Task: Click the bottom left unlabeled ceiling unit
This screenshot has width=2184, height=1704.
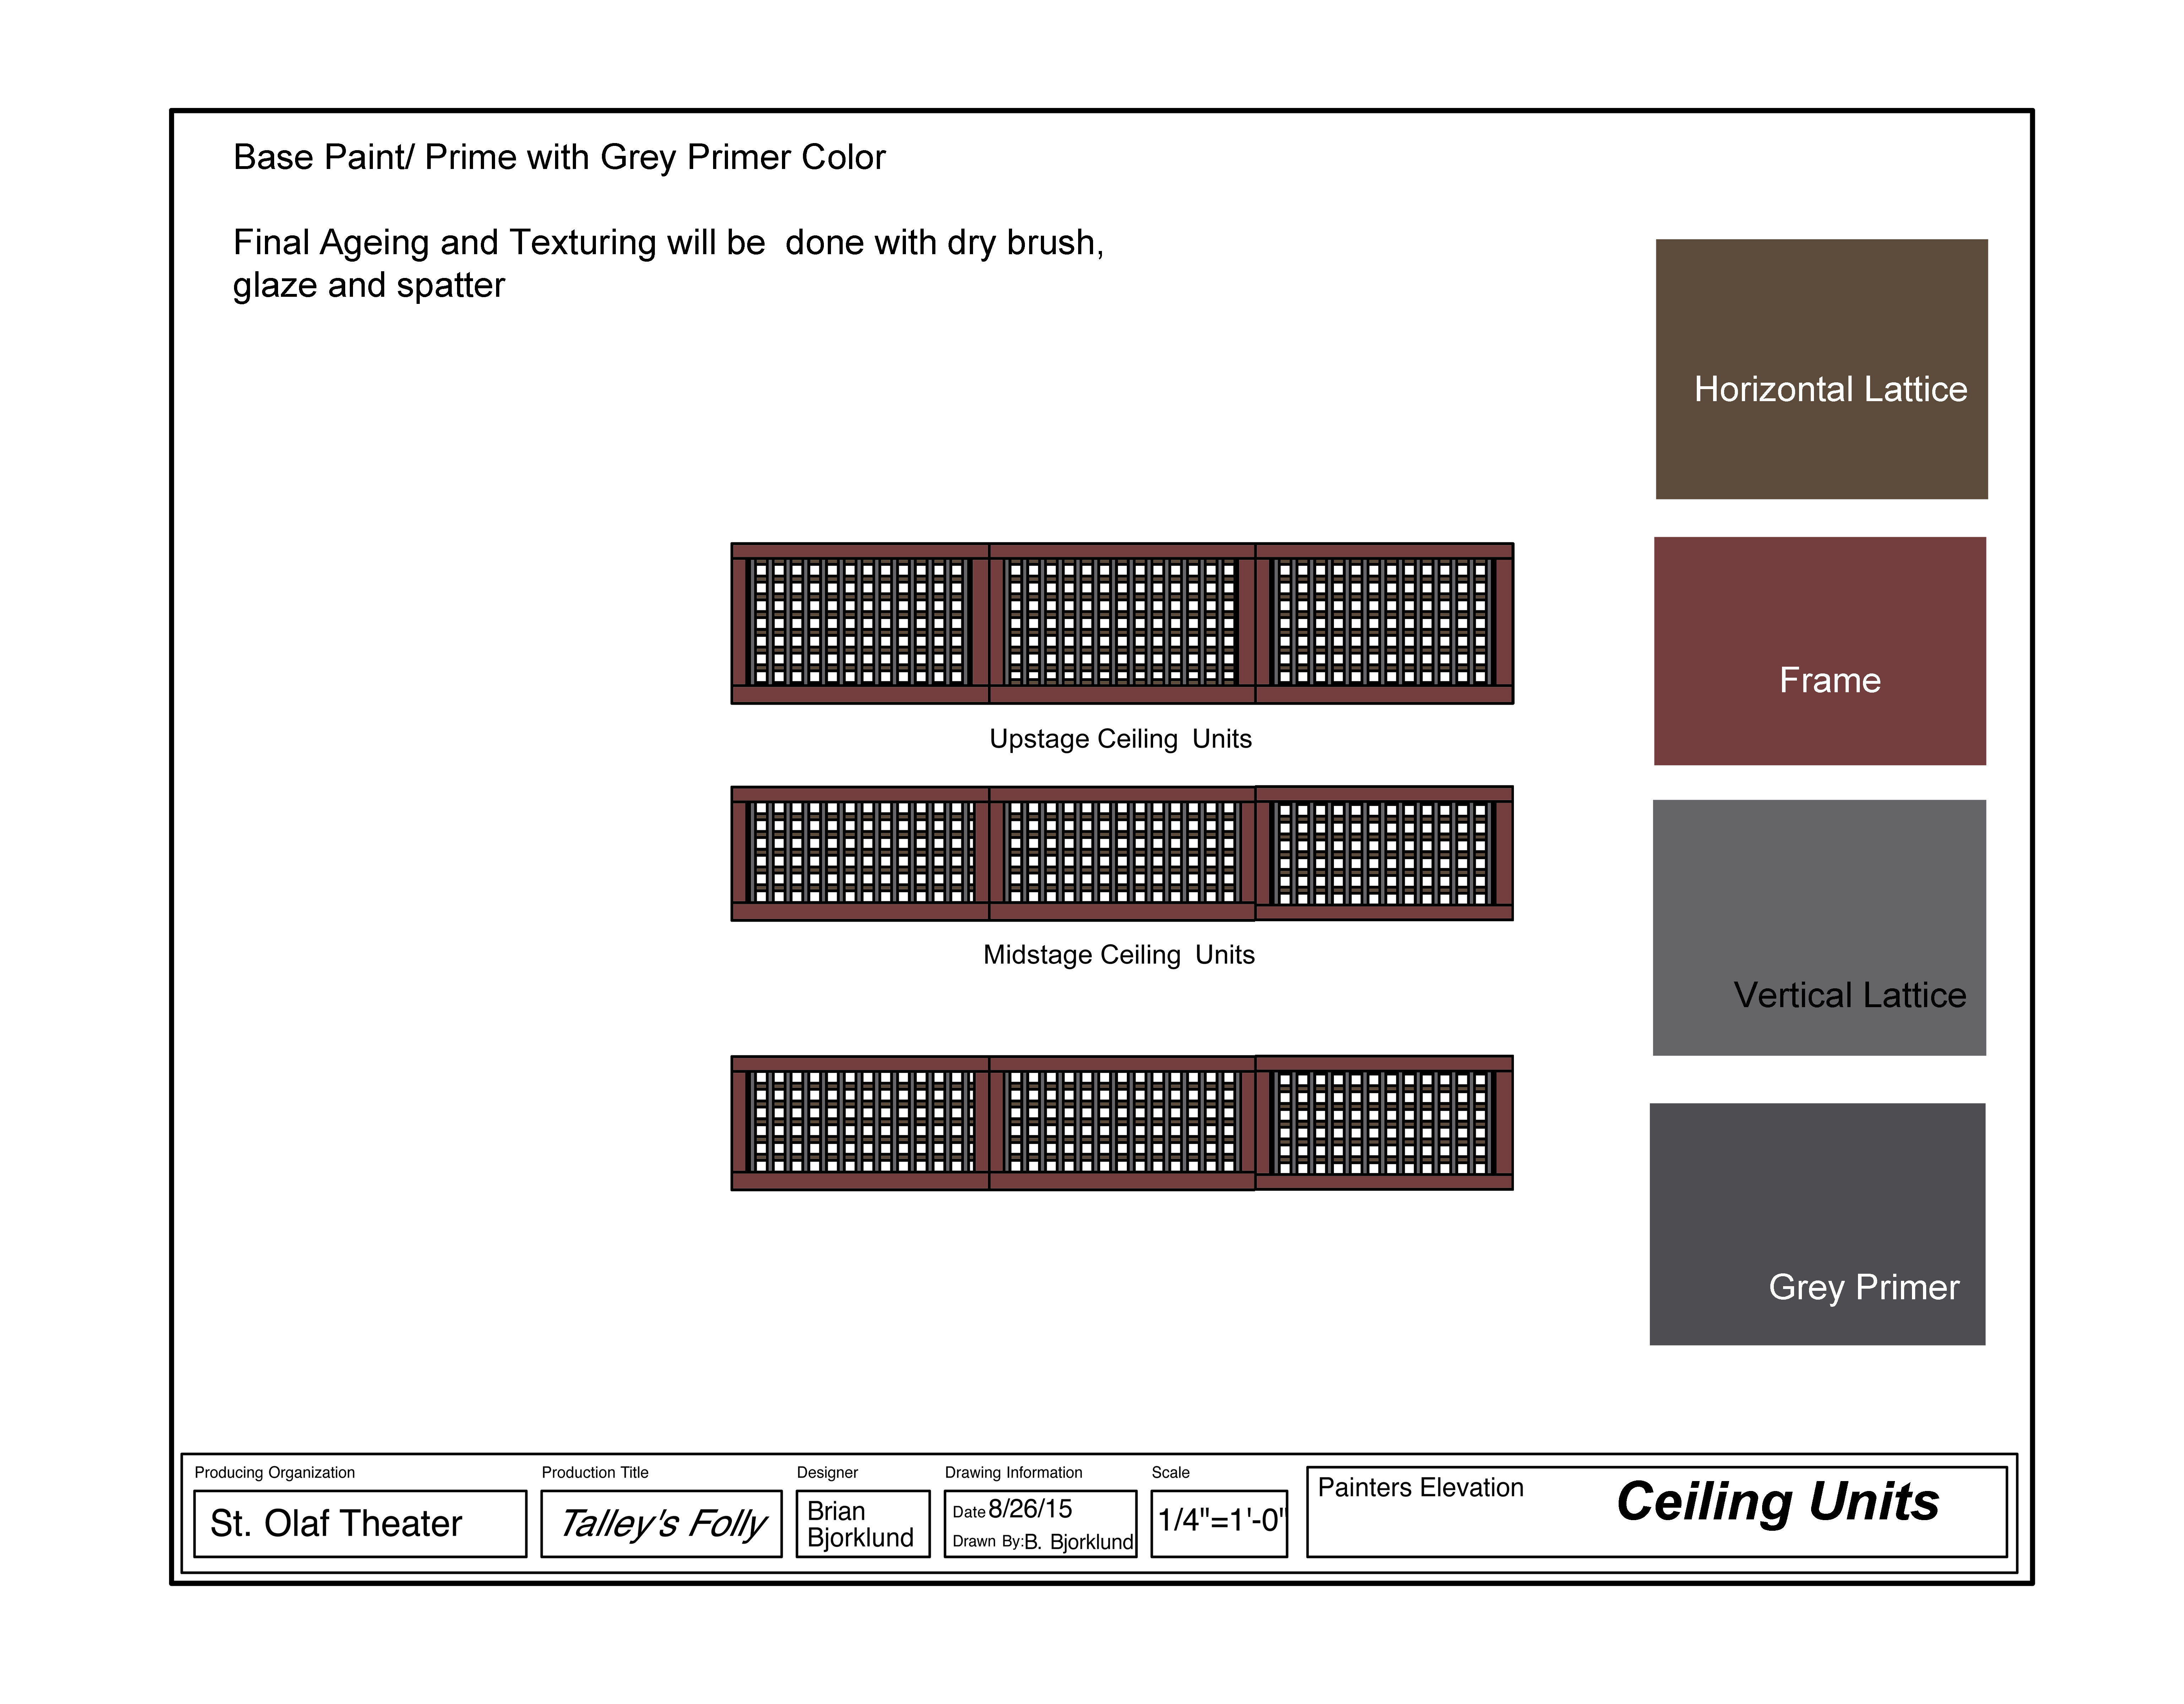Action: click(860, 1123)
